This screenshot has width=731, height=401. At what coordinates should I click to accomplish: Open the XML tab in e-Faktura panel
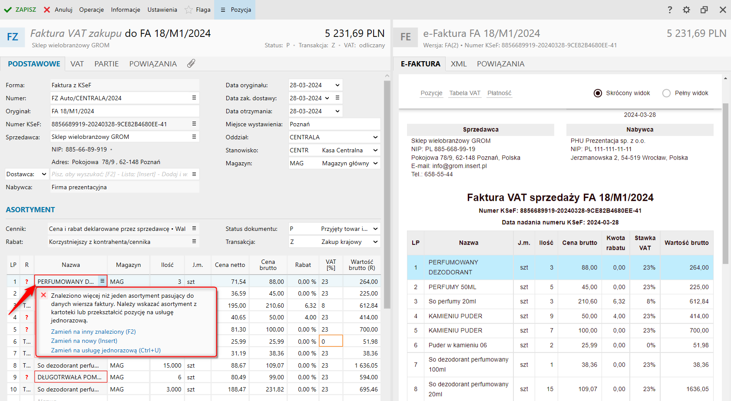[458, 64]
